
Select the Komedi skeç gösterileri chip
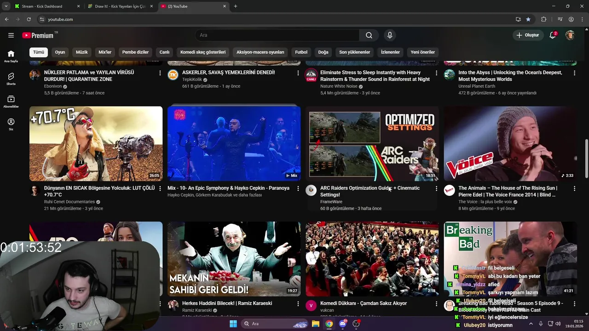coord(203,52)
